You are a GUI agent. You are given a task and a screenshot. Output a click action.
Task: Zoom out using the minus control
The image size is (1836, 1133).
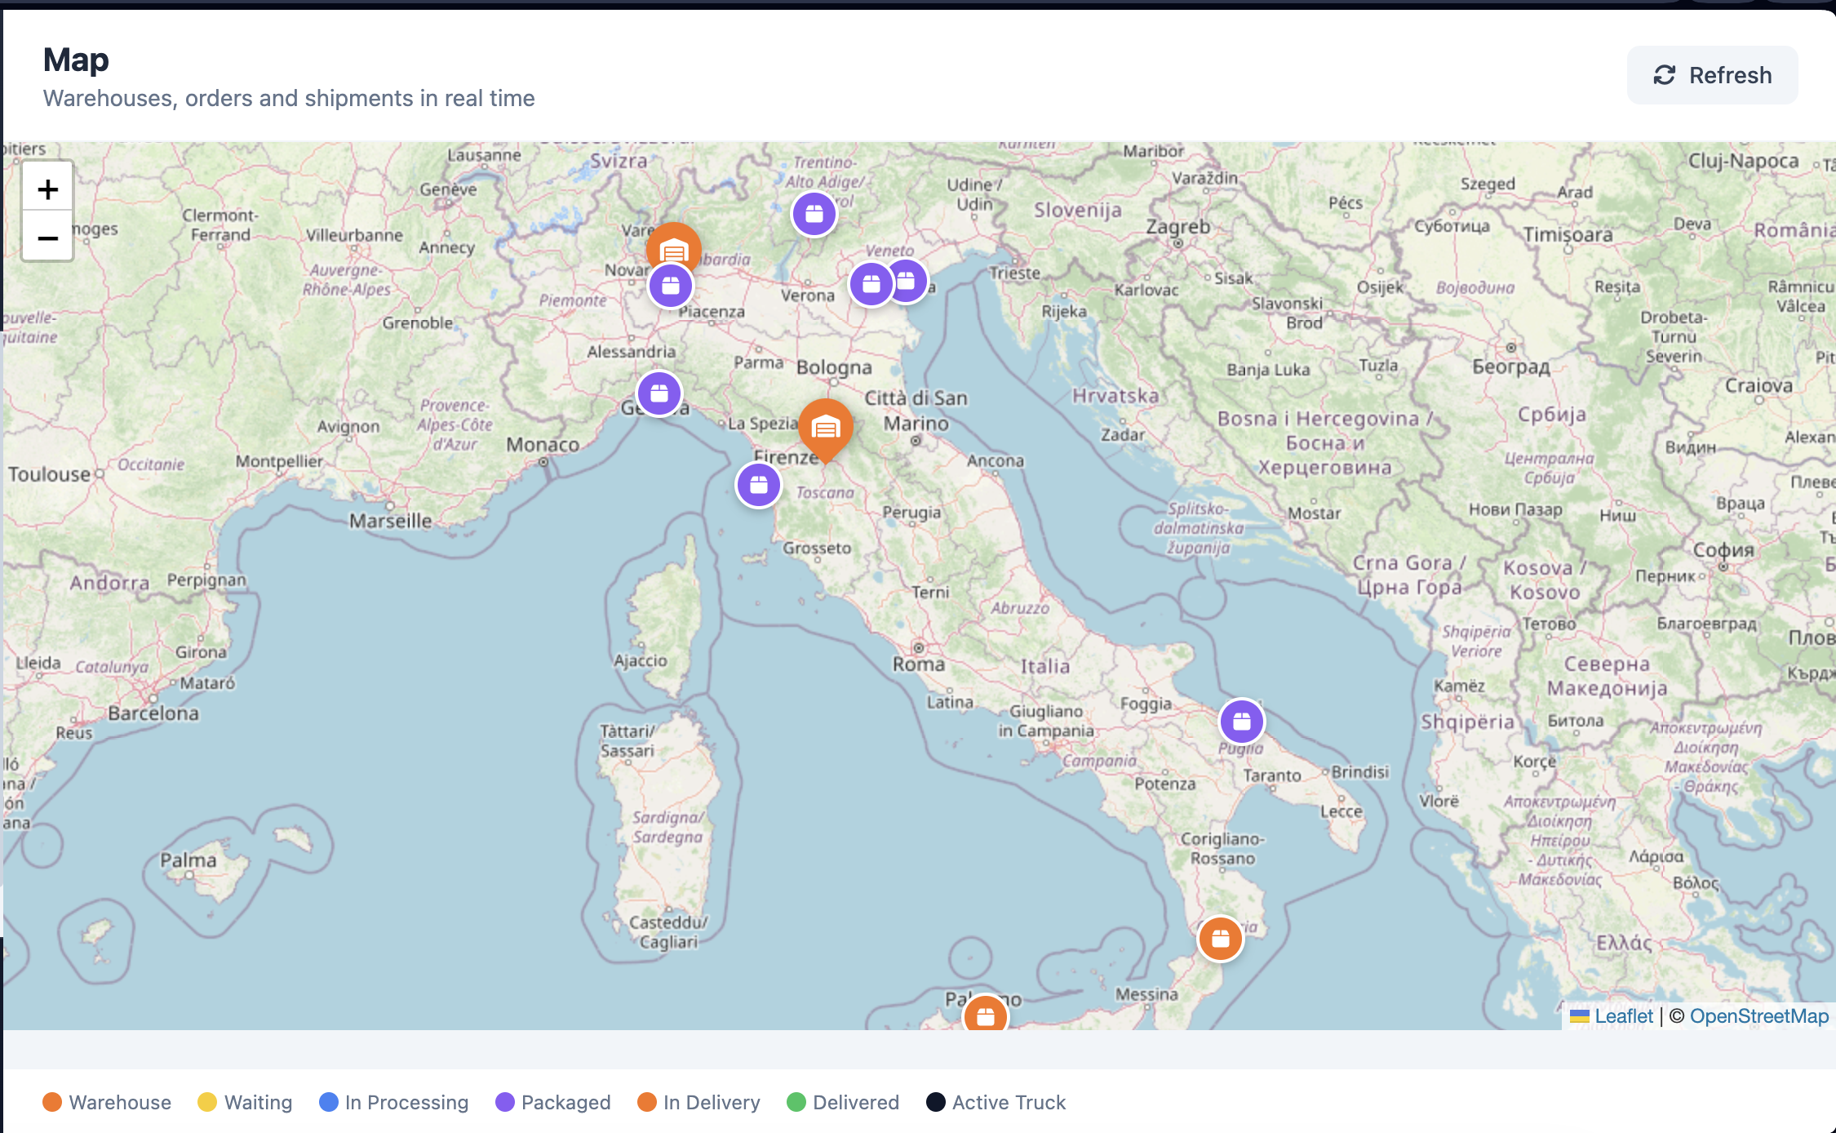point(47,237)
